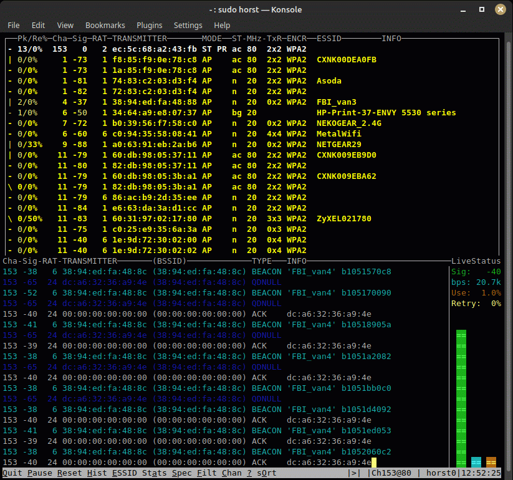This screenshot has width=513, height=480.
Task: Click Hist in horst bottom bar
Action: [x=97, y=473]
